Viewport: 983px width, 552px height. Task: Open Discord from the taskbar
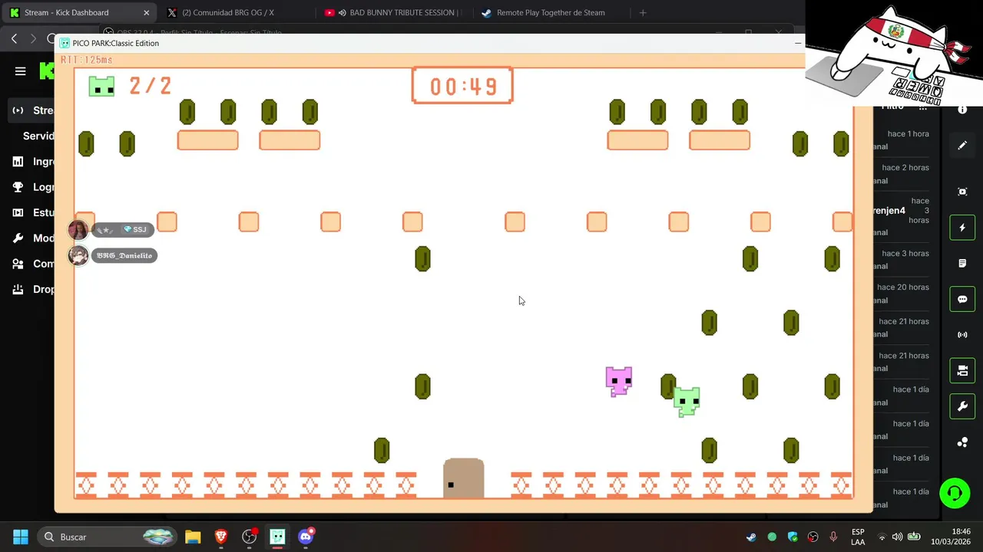[x=306, y=537]
